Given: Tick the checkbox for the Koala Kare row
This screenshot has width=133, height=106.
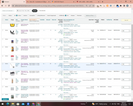Looking at the screenshot, I should [x=3, y=30].
